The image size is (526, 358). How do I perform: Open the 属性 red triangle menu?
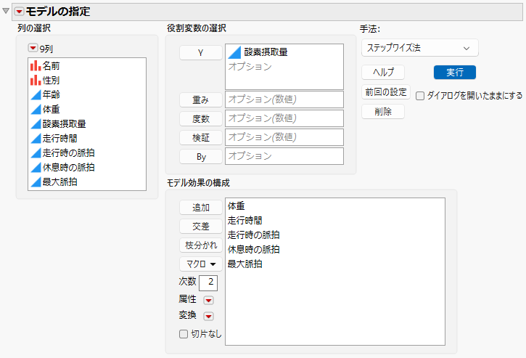208,300
